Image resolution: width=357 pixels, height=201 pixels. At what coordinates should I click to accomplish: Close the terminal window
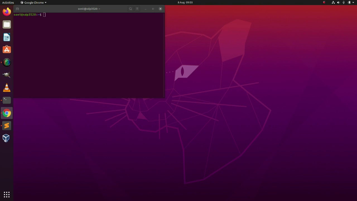(x=160, y=9)
